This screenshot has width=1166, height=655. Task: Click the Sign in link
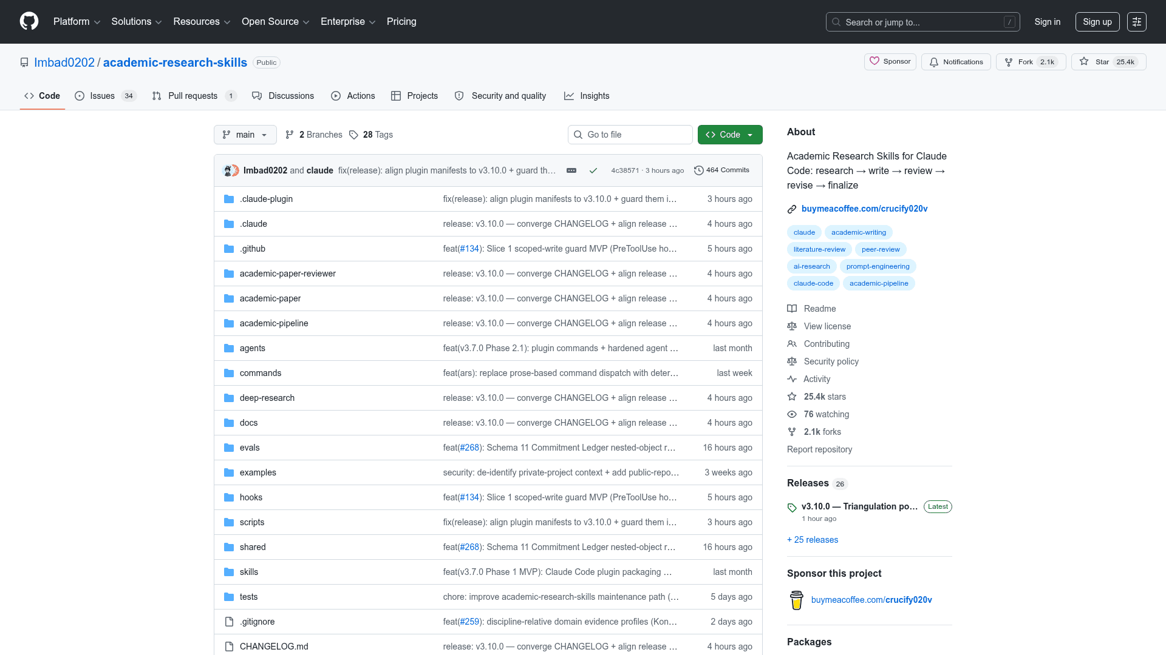tap(1048, 22)
